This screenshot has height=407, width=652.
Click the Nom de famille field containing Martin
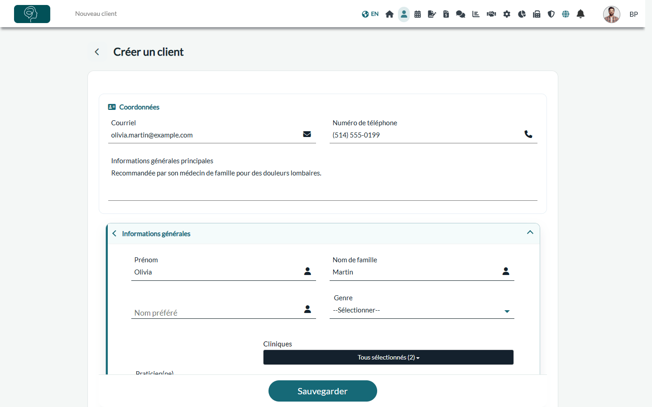click(422, 272)
